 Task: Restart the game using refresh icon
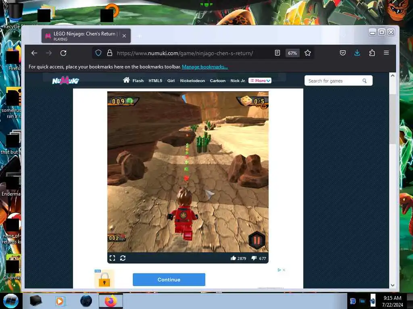[x=123, y=258]
